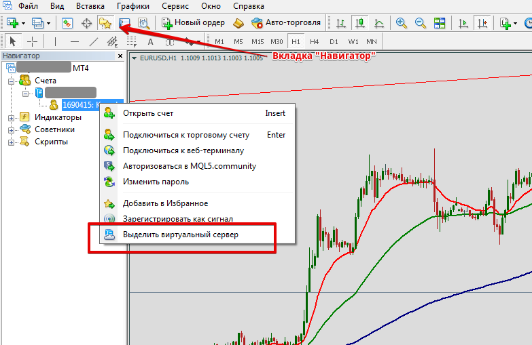Image resolution: width=532 pixels, height=345 pixels.
Task: Toggle the Market Watch window icon
Action: [67, 23]
